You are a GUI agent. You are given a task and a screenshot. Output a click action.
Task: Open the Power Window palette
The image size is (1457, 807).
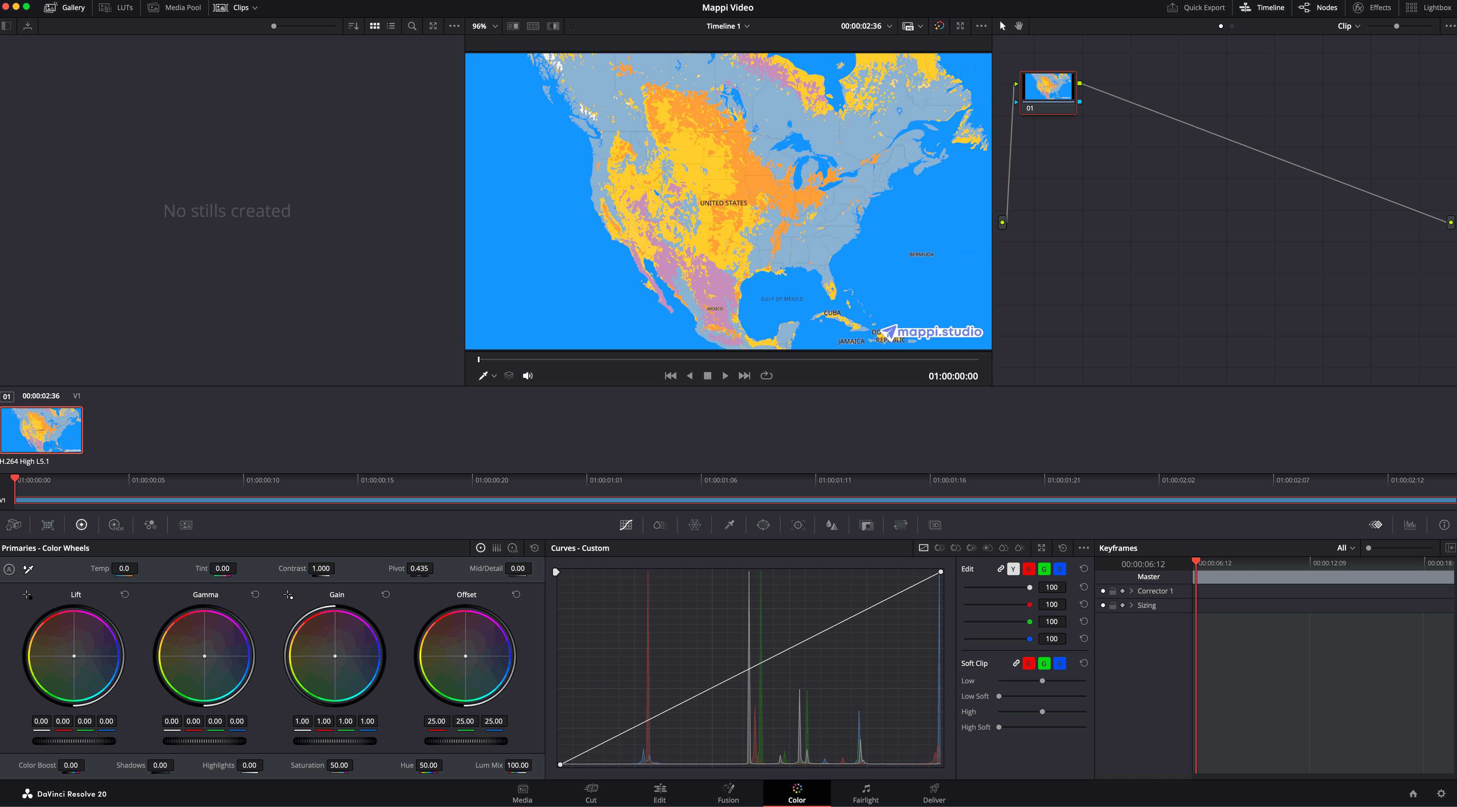coord(763,525)
